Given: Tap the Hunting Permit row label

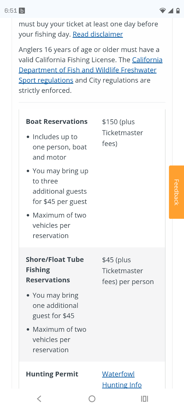Looking at the screenshot, I should click(x=52, y=374).
